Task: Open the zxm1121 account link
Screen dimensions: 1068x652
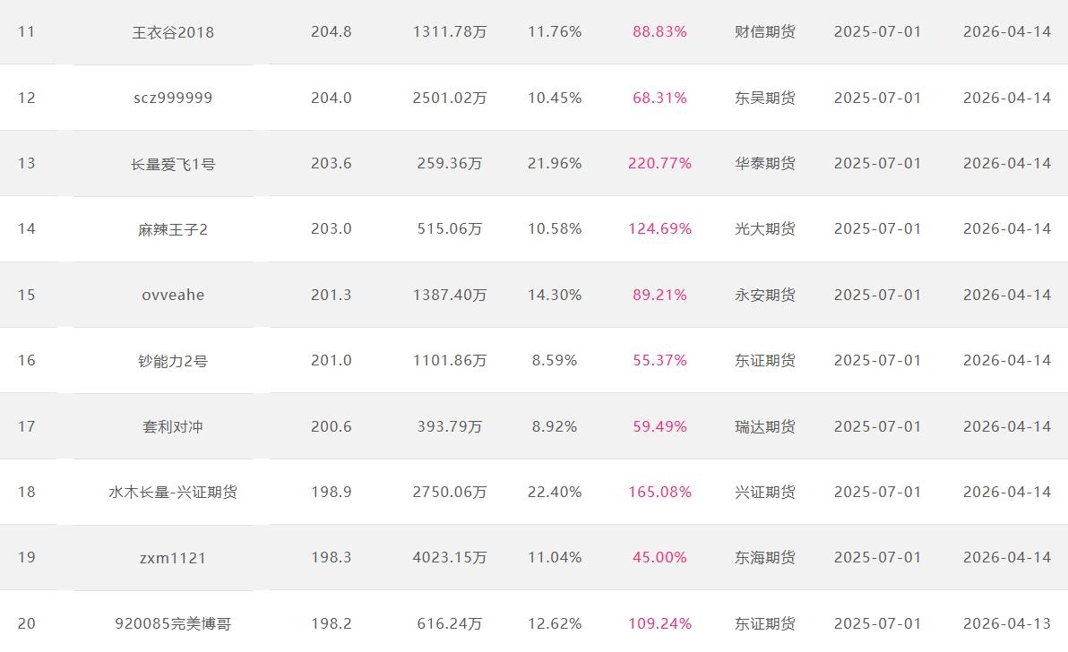Action: 173,558
